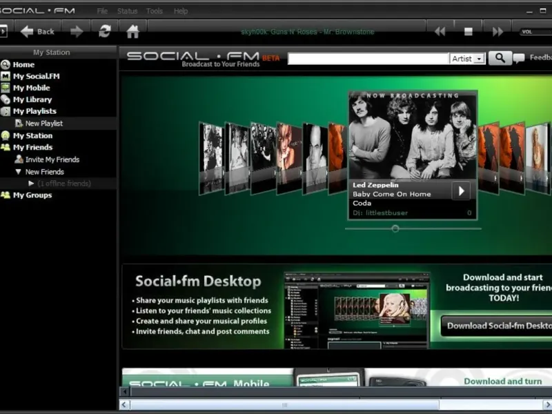Click in the search text field
This screenshot has height=414, width=552.
[x=368, y=59]
